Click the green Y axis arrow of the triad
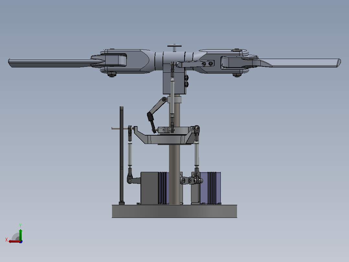The width and height of the screenshot is (349, 262). (20, 234)
